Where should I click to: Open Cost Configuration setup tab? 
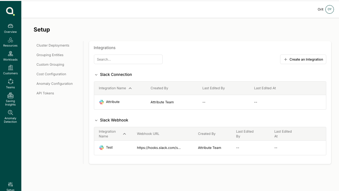click(x=51, y=74)
